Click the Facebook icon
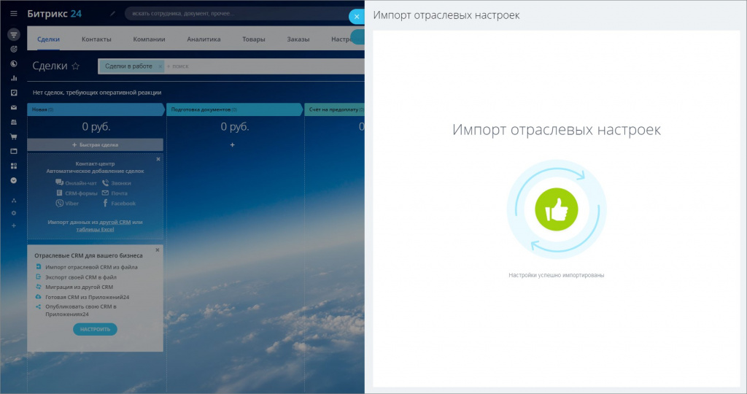Screen dimensions: 747x394 click(105, 204)
